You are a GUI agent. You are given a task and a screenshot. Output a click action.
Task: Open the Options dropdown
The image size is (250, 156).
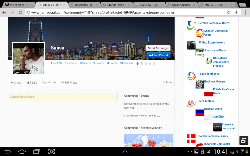point(167,82)
